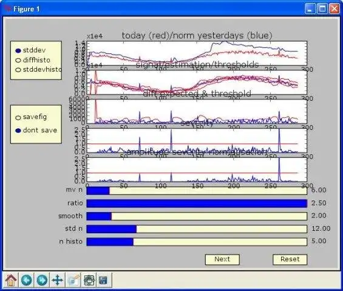Enable the savefig radio option
The width and height of the screenshot is (343, 291).
pyautogui.click(x=18, y=118)
